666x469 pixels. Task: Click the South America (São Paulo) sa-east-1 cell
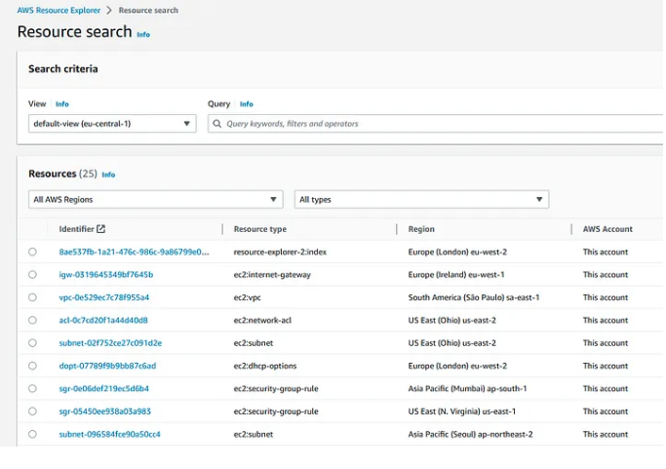474,297
